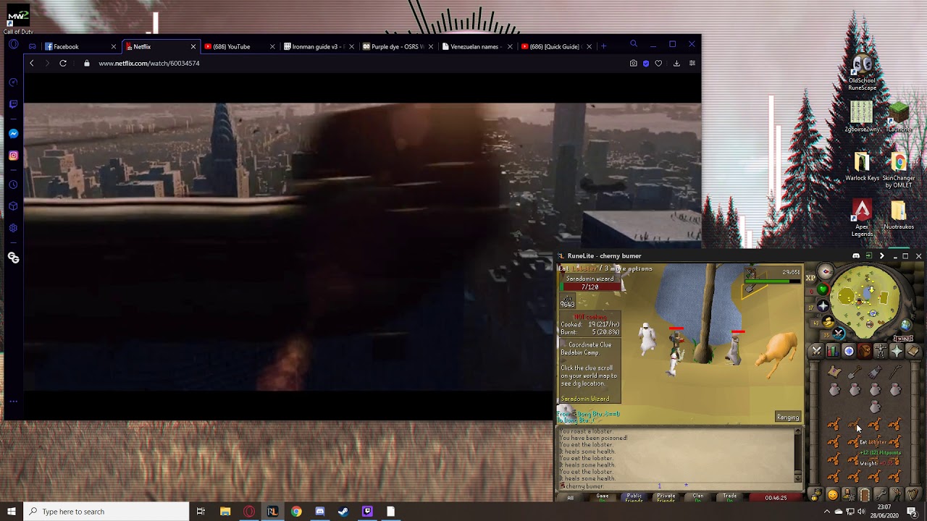Image resolution: width=927 pixels, height=521 pixels.
Task: Open the world map globe icon
Action: click(x=905, y=325)
